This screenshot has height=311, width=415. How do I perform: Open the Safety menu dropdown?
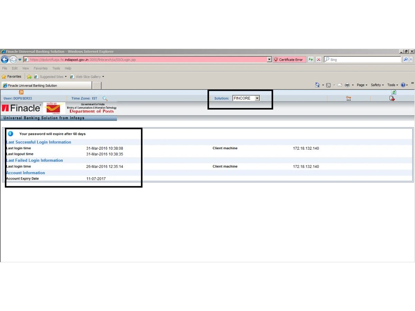click(377, 85)
